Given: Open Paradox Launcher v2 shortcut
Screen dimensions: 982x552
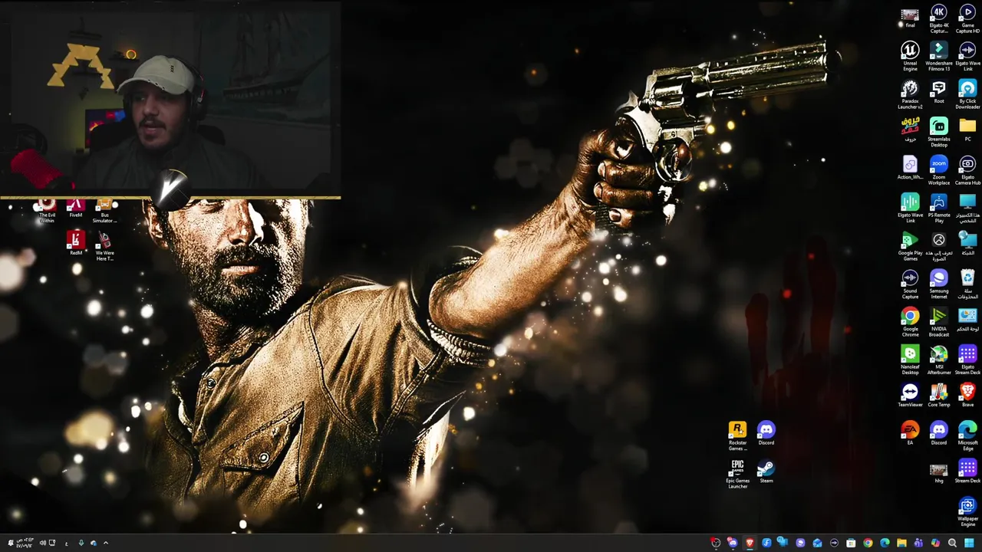Looking at the screenshot, I should 910,94.
